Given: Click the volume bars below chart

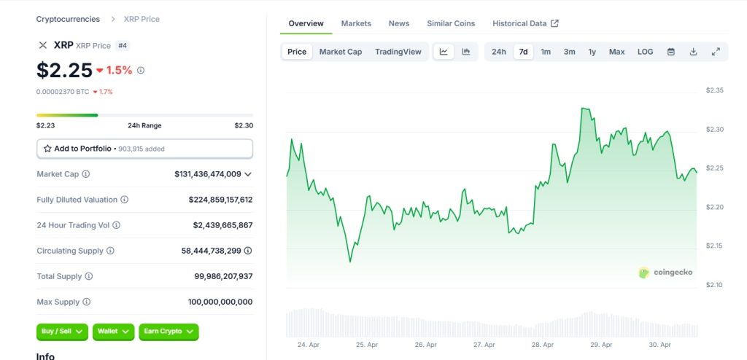Looking at the screenshot, I should 492,324.
